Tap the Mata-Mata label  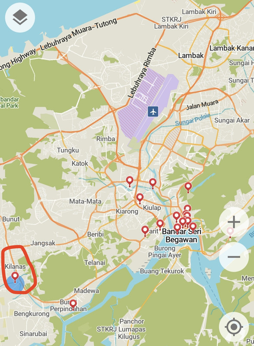click(x=86, y=201)
